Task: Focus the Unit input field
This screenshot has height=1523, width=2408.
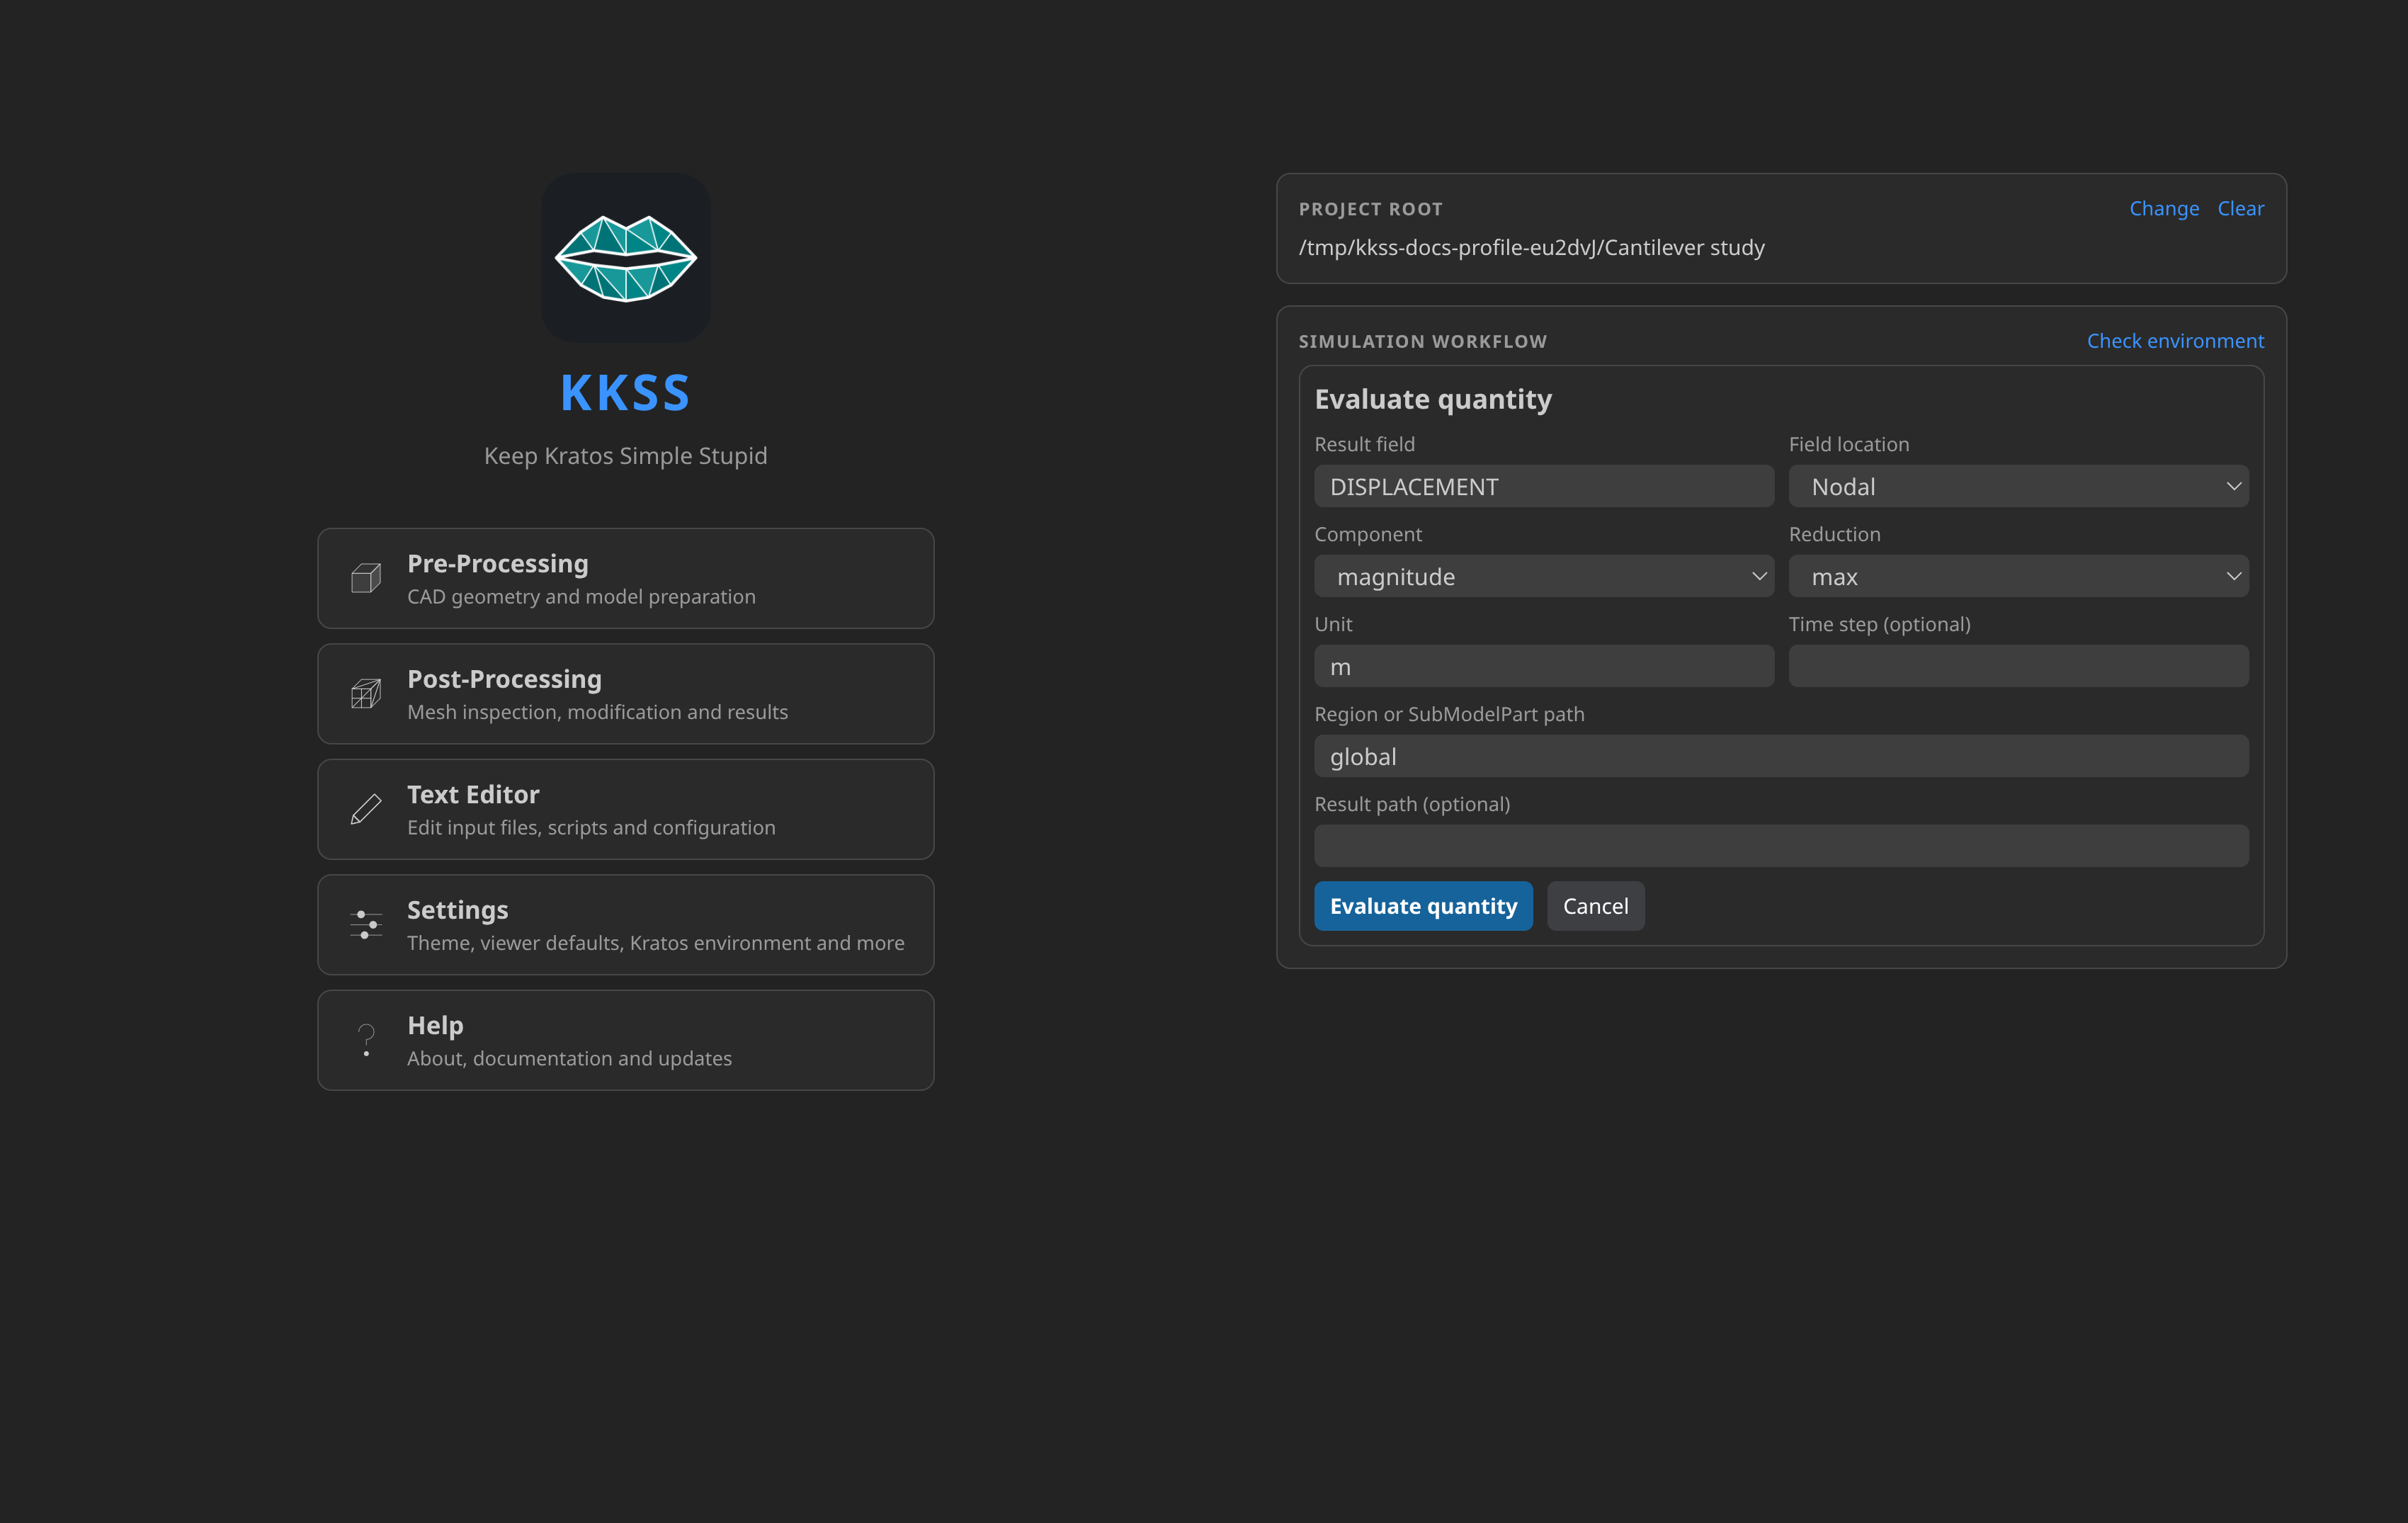Action: click(x=1544, y=666)
